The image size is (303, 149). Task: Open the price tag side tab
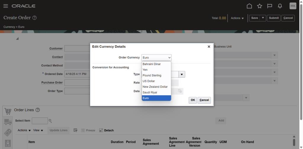[8, 132]
